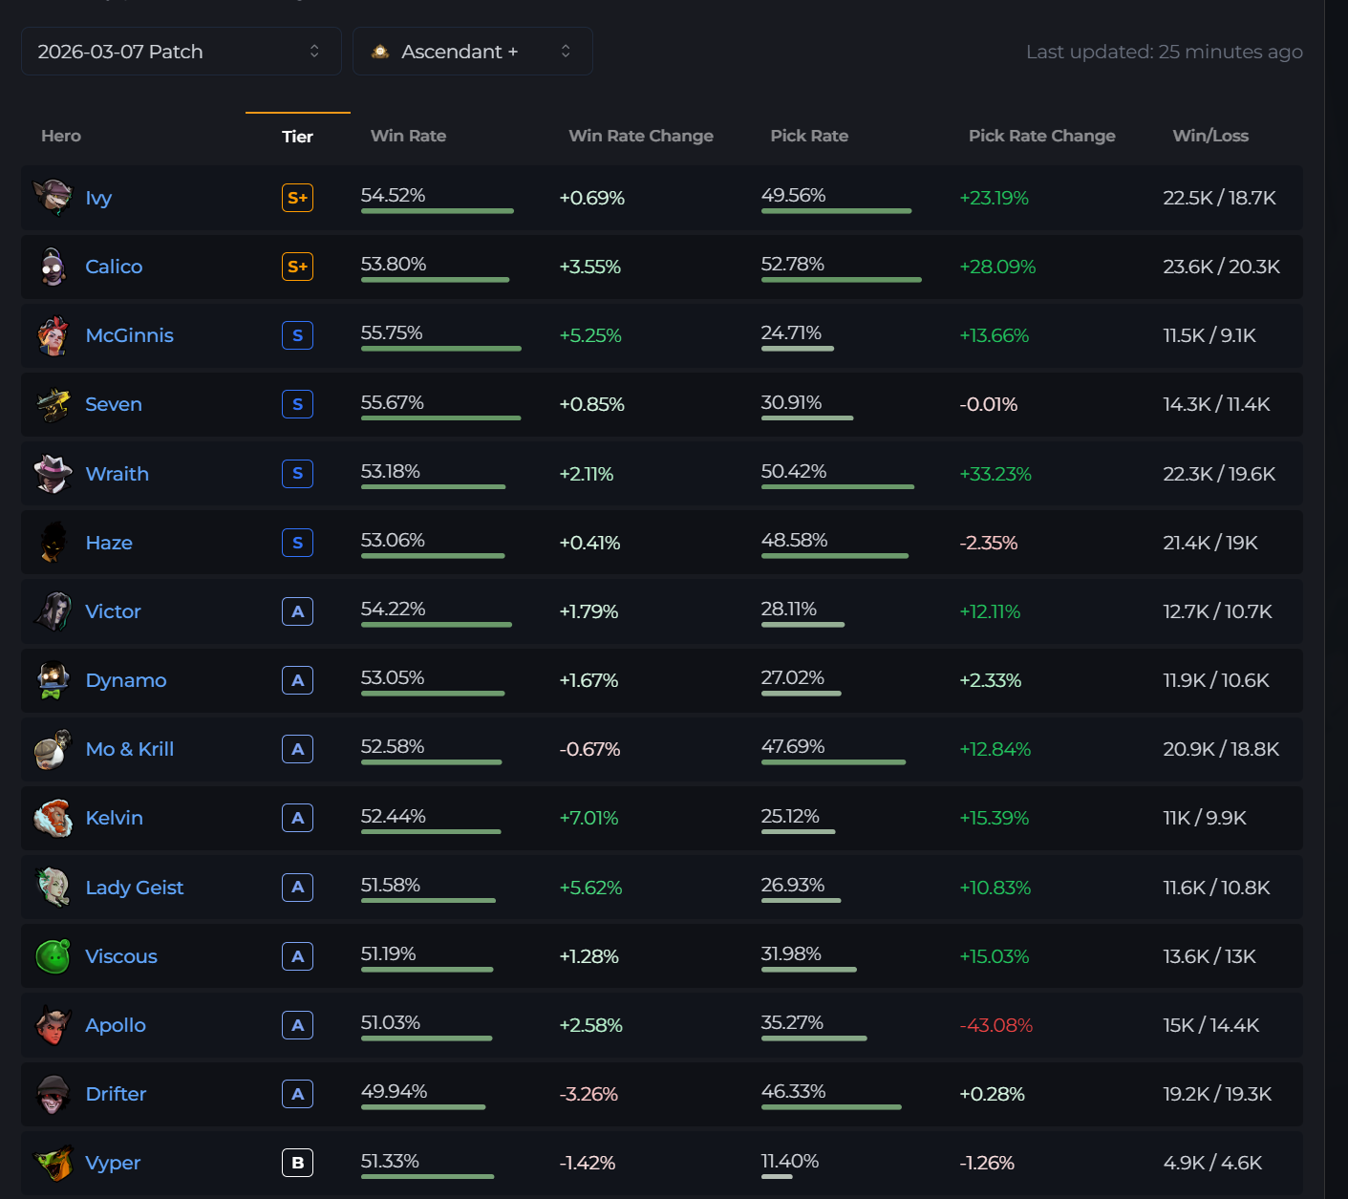Click Apollo's -43.08% pick rate change

coord(996,1025)
